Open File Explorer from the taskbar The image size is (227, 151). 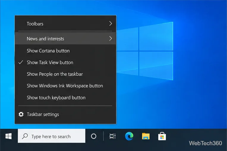146,136
